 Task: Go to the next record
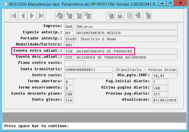pyautogui.click(x=32, y=16)
